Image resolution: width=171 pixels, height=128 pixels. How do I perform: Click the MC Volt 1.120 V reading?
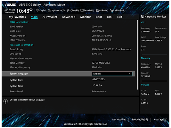click(159, 67)
